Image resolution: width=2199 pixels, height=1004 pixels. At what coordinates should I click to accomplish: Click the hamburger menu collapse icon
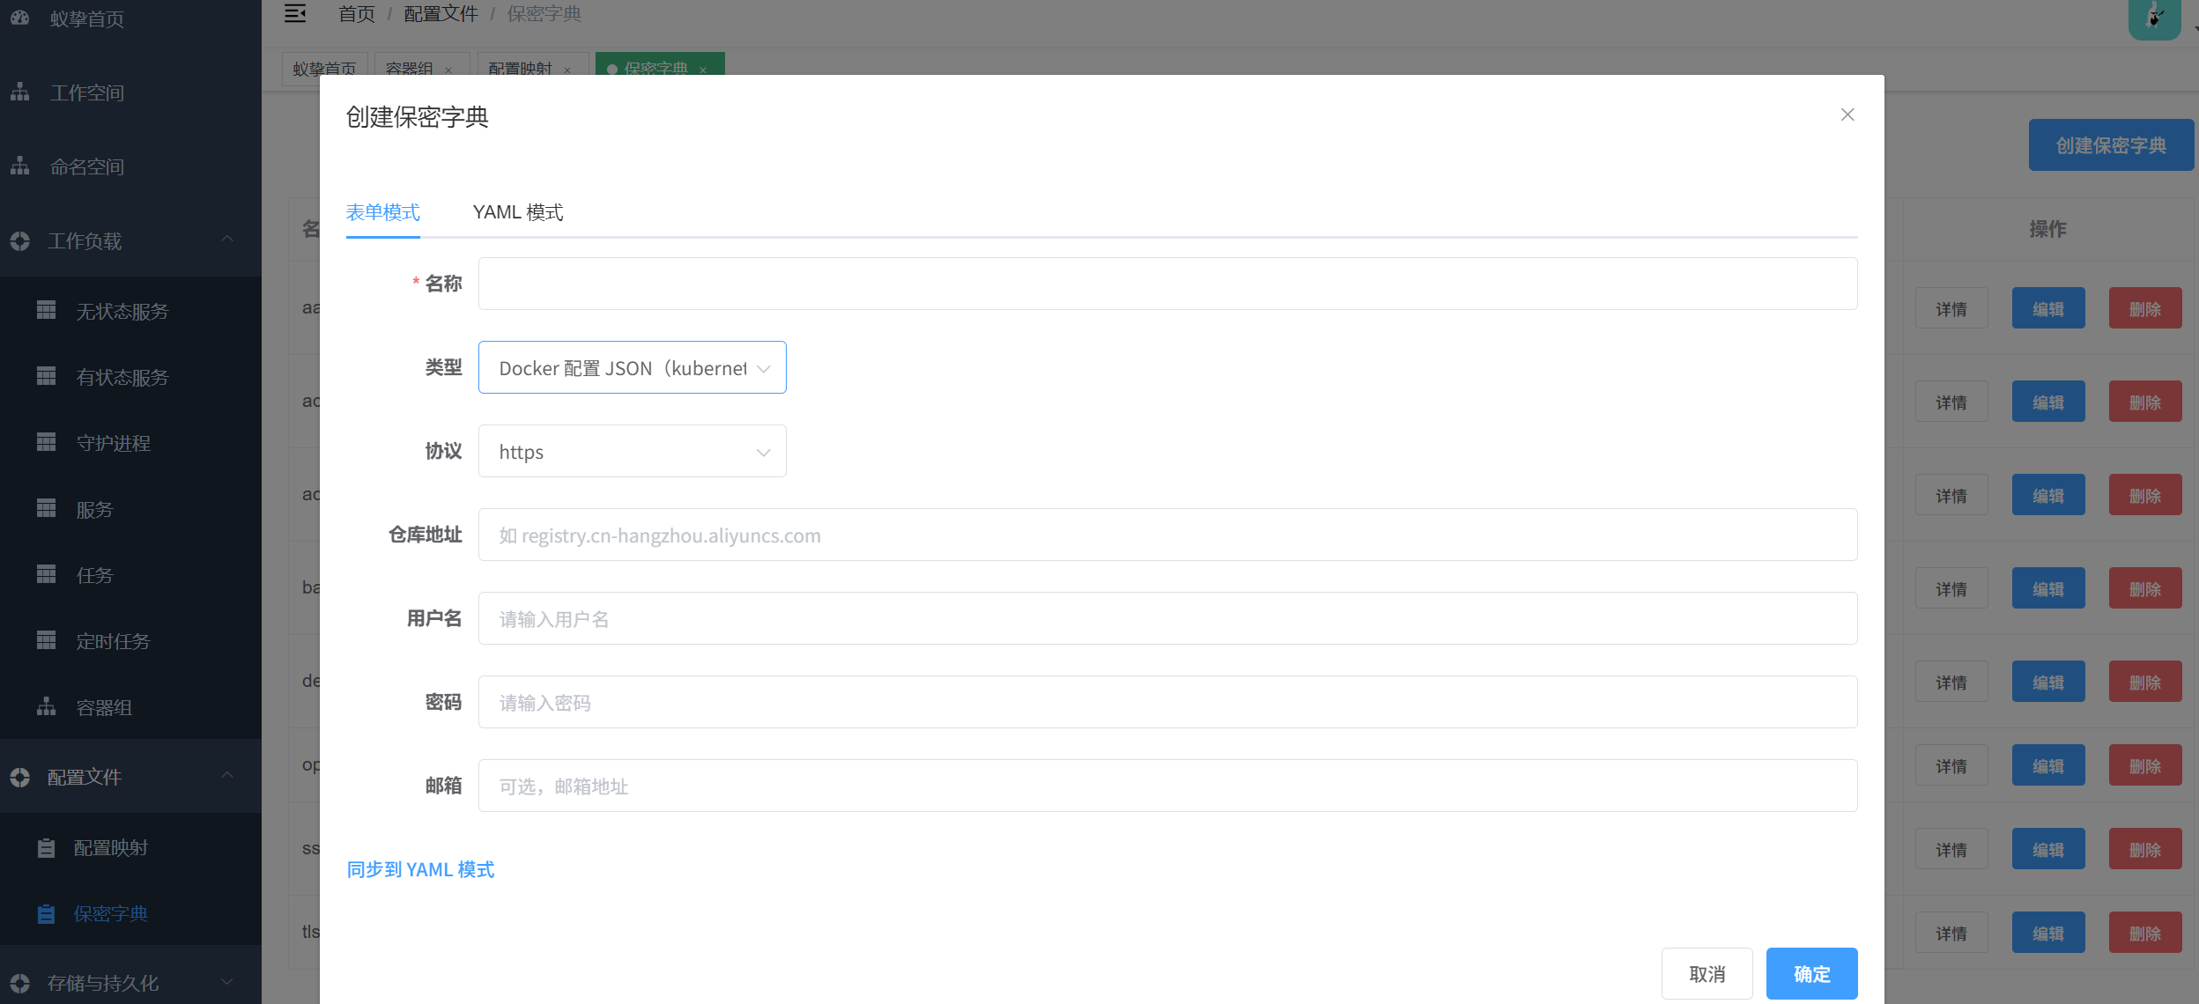point(295,13)
